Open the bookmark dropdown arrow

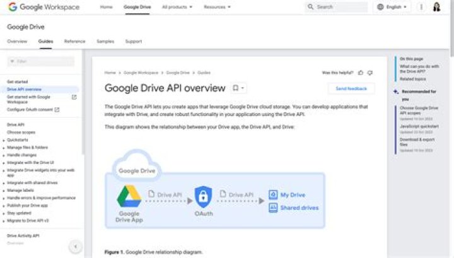pos(243,88)
